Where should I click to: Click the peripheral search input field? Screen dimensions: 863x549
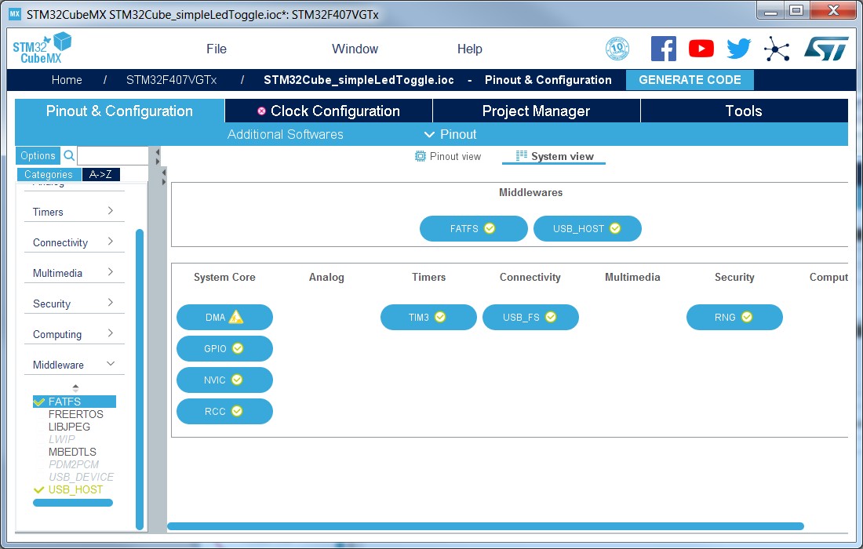click(x=112, y=155)
